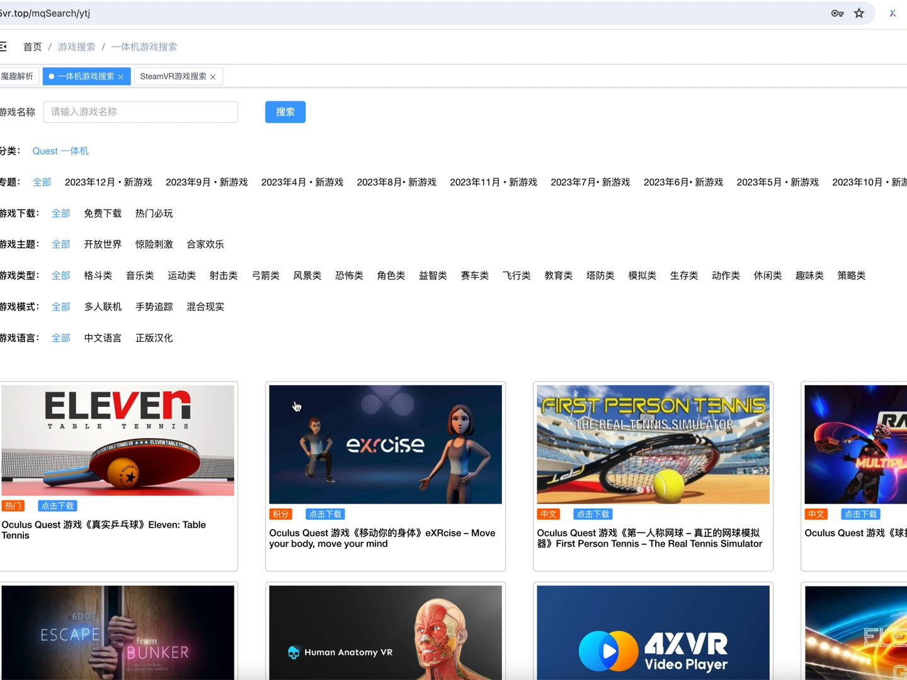Filter by 2023年4月·新游戏 topic

(302, 182)
